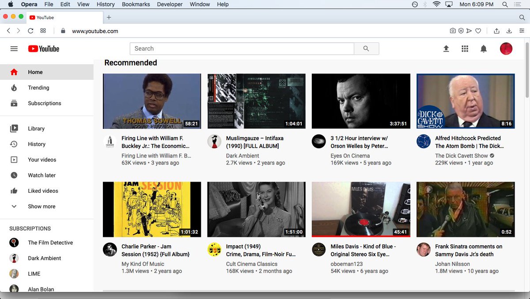The height and width of the screenshot is (299, 530).
Task: Open the notifications bell
Action: tap(484, 49)
